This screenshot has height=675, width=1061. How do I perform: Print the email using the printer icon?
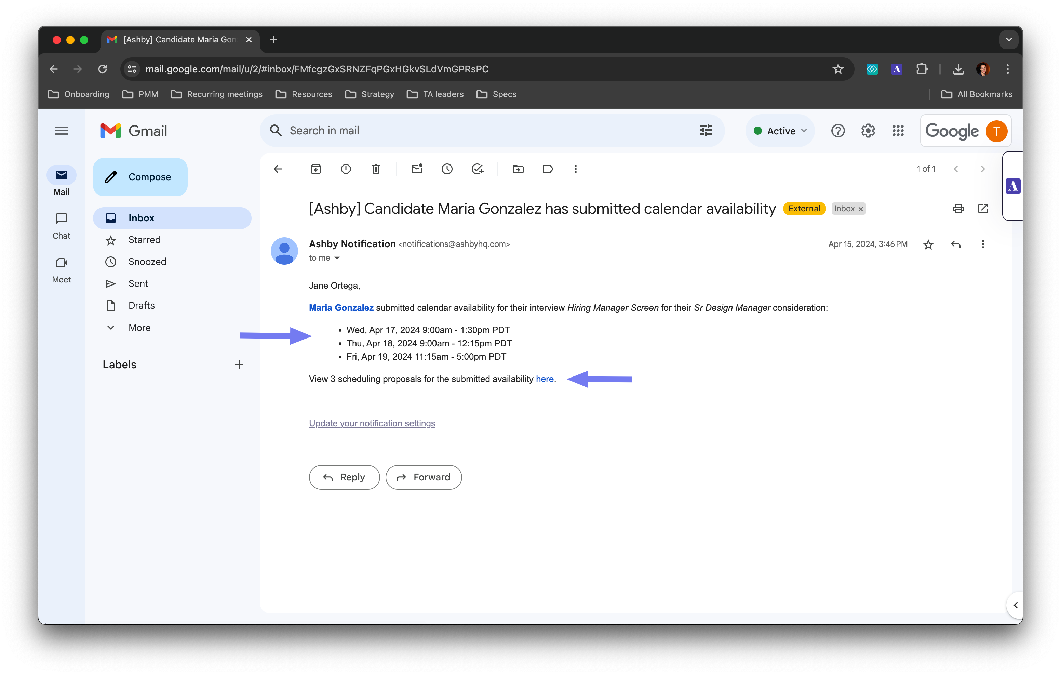pyautogui.click(x=958, y=209)
